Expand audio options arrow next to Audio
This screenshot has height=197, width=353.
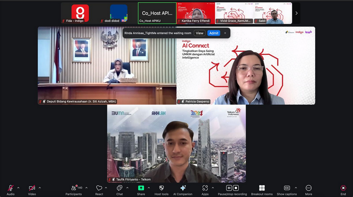[18, 188]
